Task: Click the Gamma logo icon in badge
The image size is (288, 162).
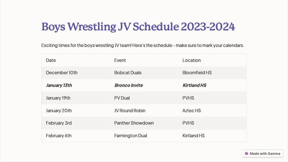Action: pos(246,154)
